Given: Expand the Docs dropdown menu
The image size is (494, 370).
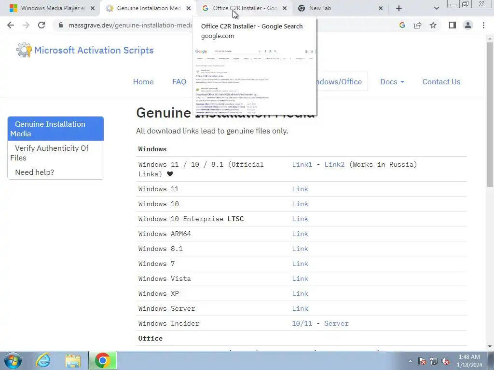Looking at the screenshot, I should 392,82.
